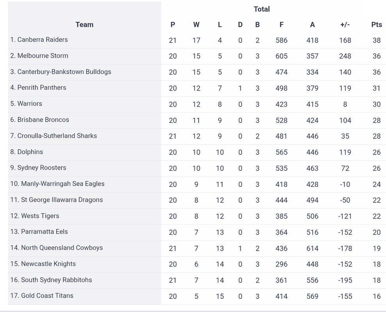The height and width of the screenshot is (312, 386).
Task: Sort by the +/- column header
Action: point(345,25)
